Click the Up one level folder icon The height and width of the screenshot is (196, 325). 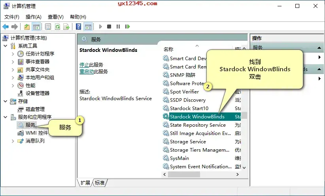(x=27, y=27)
